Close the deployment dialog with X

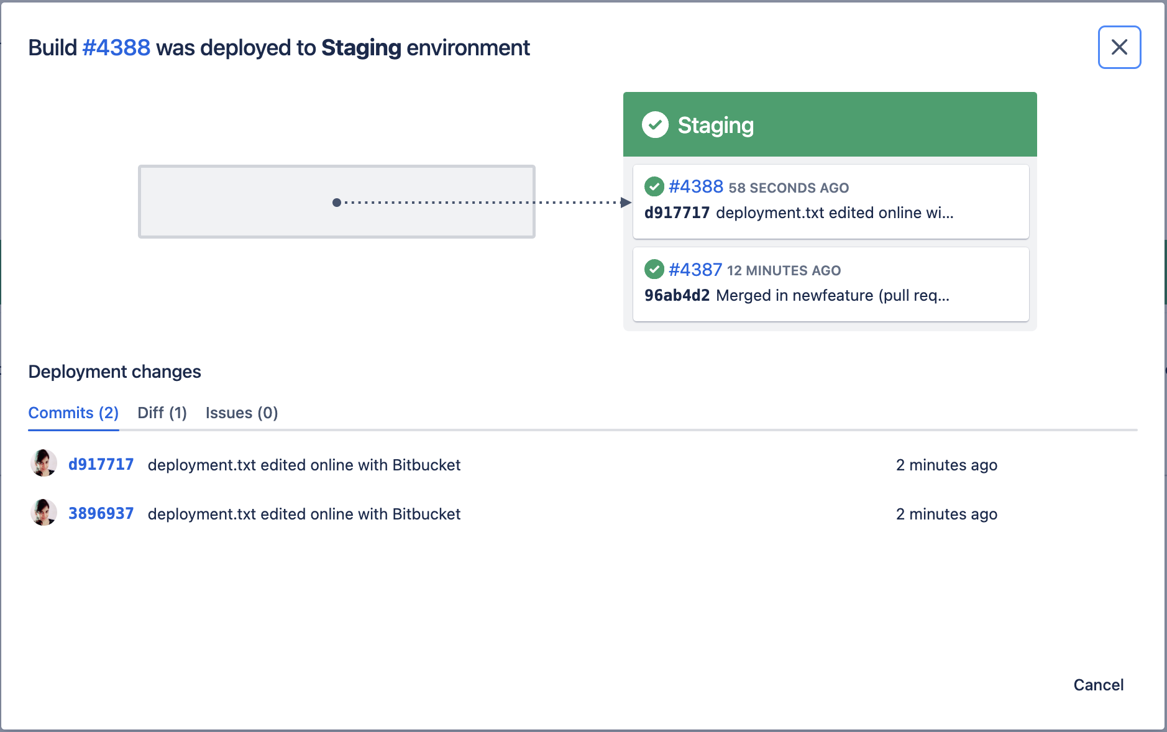tap(1119, 47)
